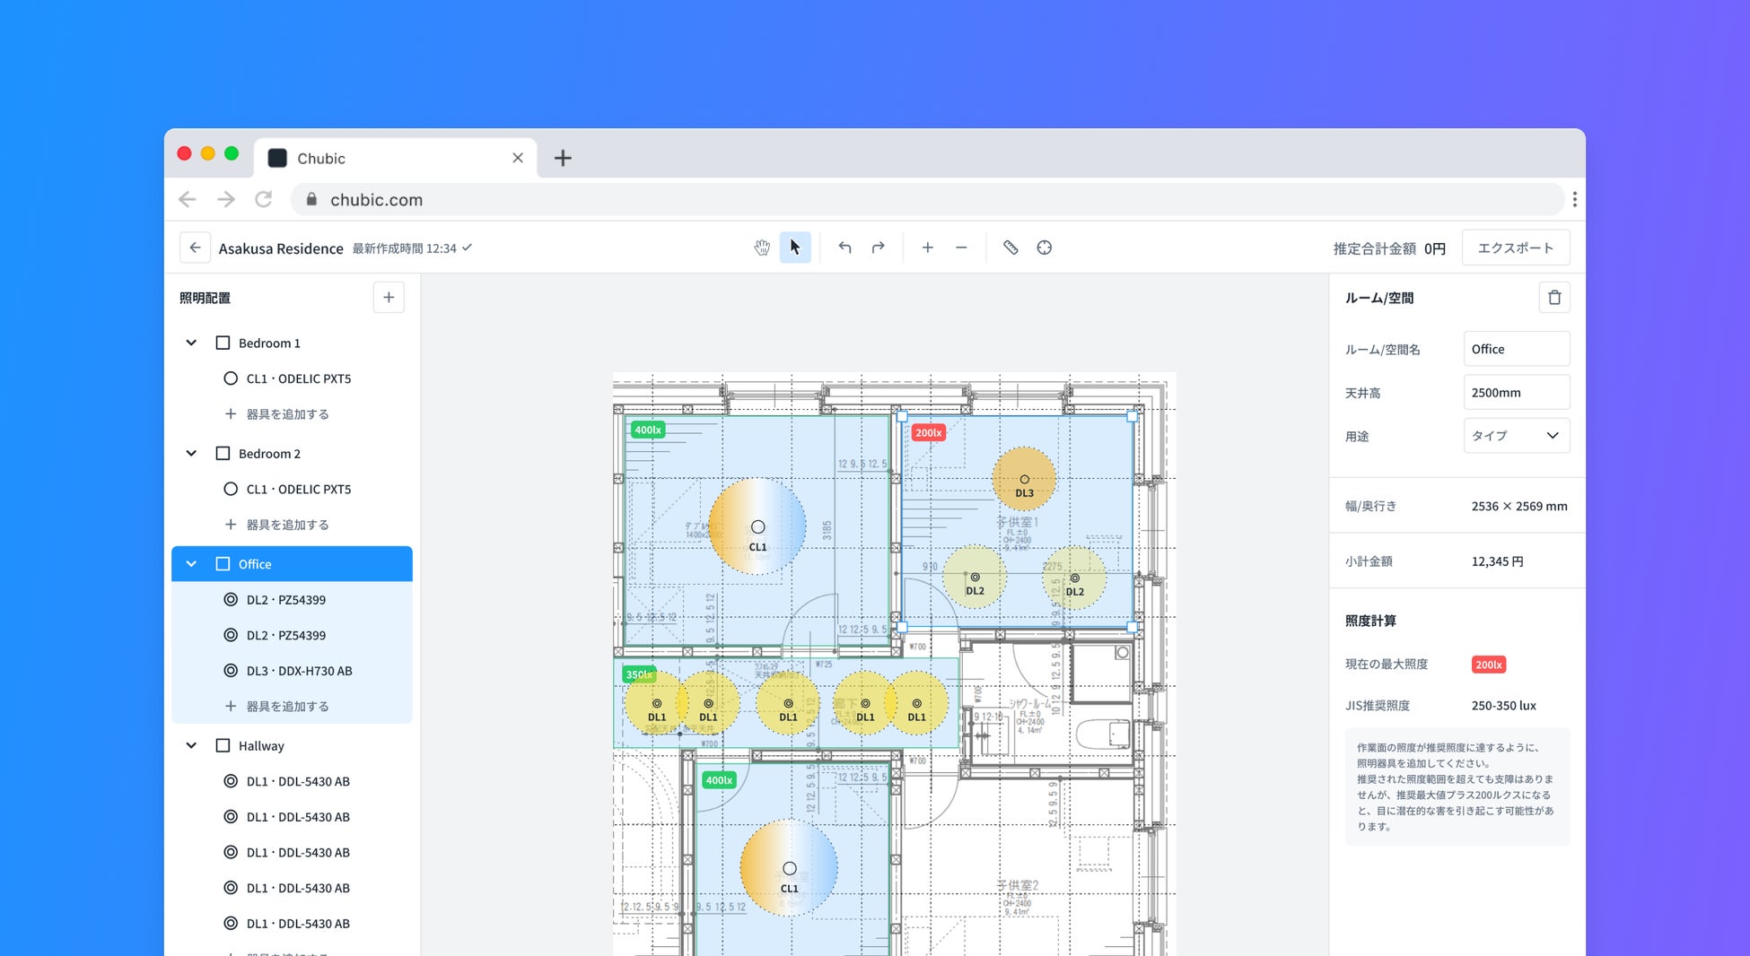
Task: Activate the pointer select tool
Action: (795, 248)
